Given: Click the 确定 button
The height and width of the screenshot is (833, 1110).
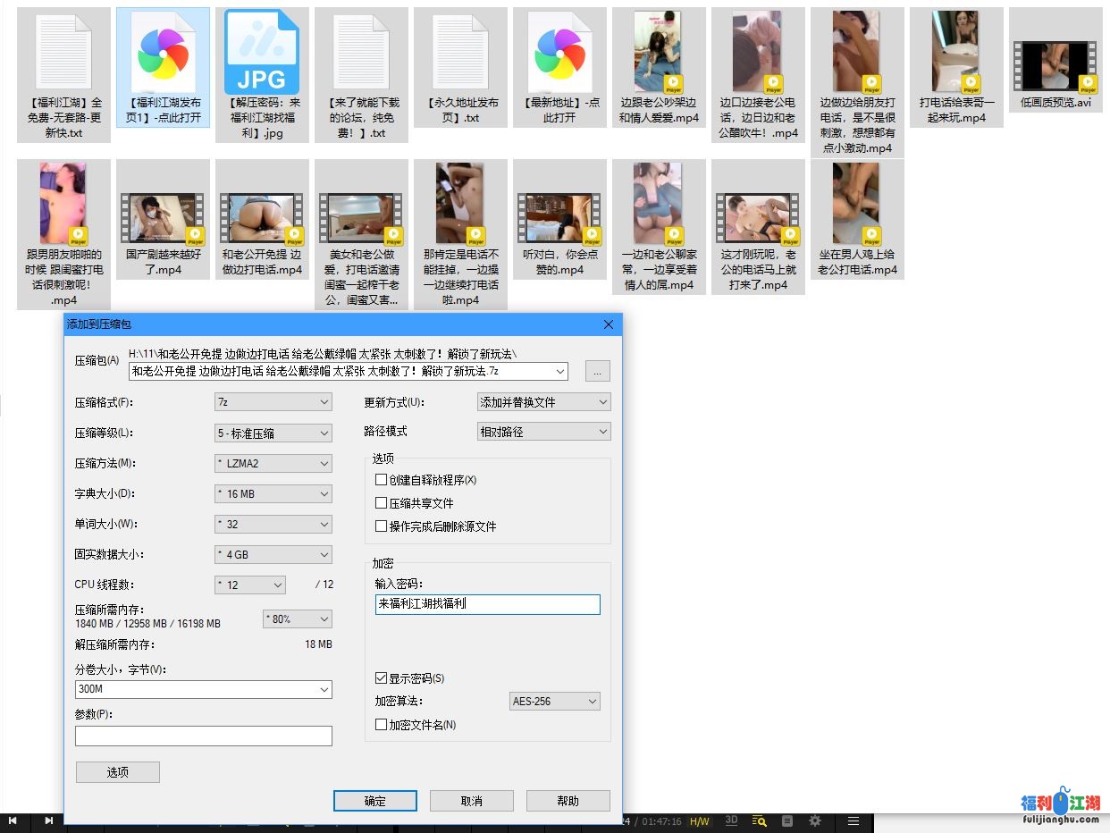Looking at the screenshot, I should pos(375,801).
